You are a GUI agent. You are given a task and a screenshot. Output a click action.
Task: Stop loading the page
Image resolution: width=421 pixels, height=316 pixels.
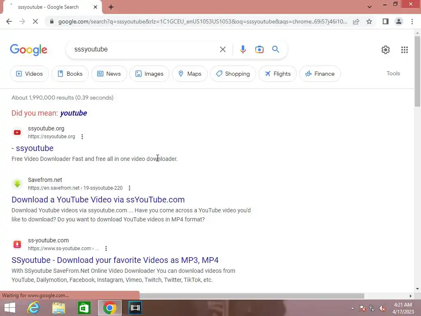tap(35, 21)
